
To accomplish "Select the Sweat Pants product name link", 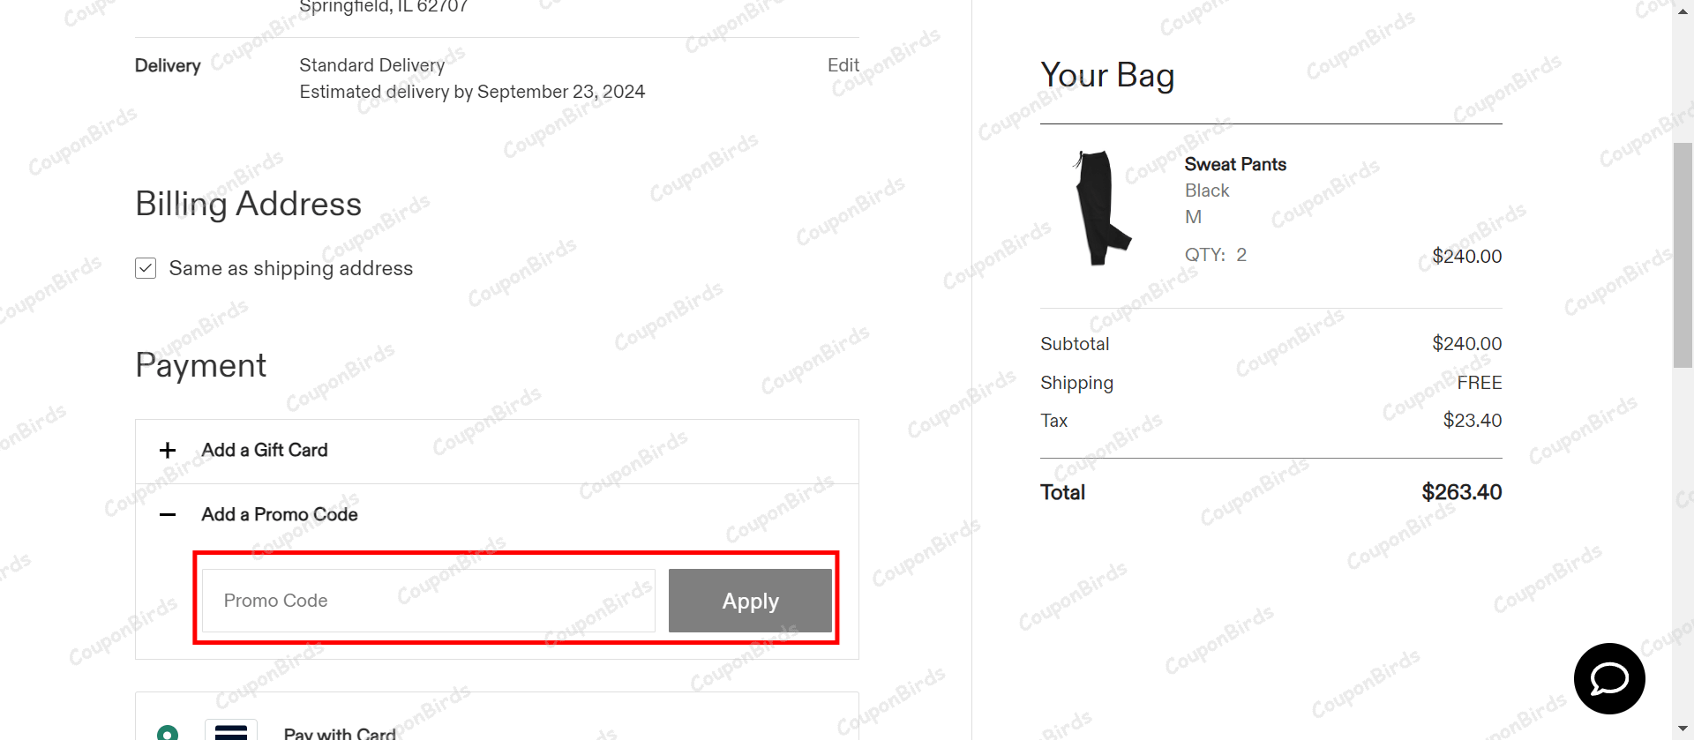I will pos(1235,164).
